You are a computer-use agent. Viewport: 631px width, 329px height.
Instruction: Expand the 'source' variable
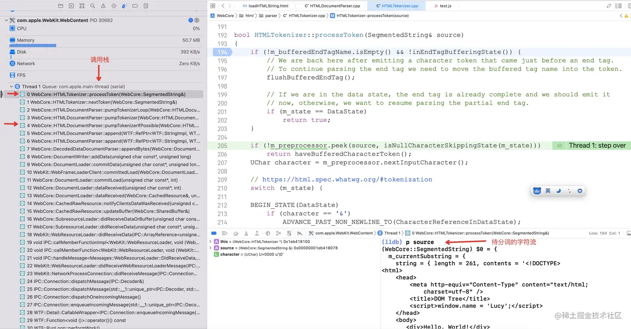pyautogui.click(x=210, y=248)
